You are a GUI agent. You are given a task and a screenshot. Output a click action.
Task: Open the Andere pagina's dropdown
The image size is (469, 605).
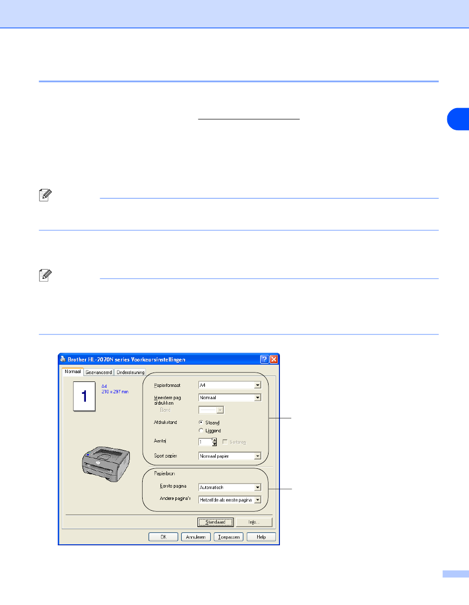(257, 499)
